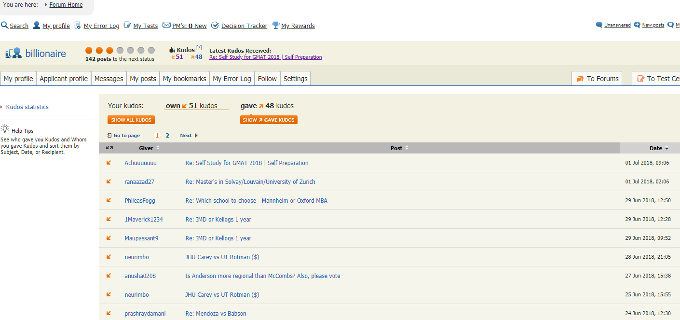Go to page 2 of kudos
This screenshot has width=680, height=320.
tap(167, 136)
